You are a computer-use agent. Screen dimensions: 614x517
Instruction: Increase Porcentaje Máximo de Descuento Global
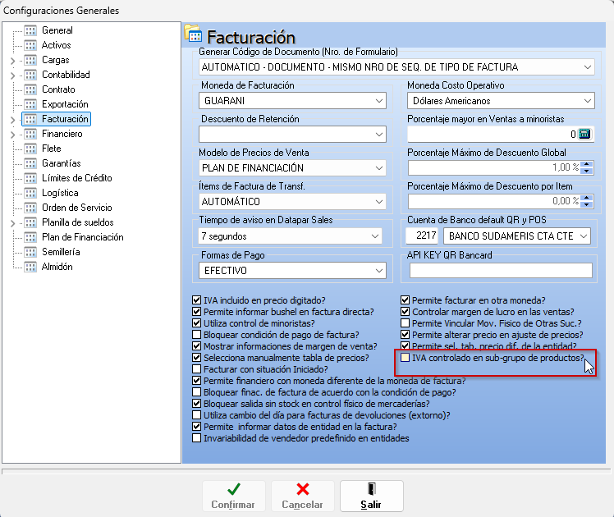[587, 165]
